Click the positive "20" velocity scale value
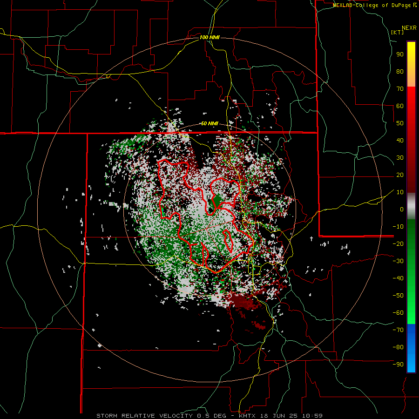The width and height of the screenshot is (419, 419). 400,175
